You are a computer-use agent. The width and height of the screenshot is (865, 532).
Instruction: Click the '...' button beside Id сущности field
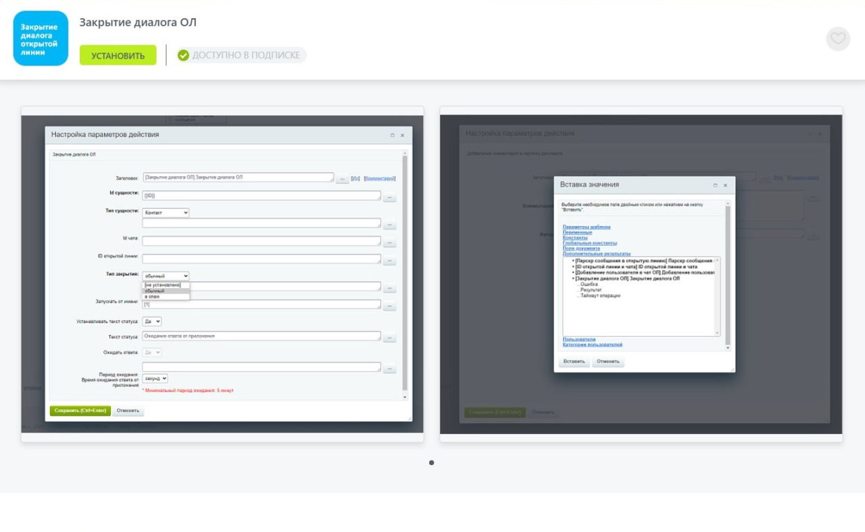tap(389, 197)
